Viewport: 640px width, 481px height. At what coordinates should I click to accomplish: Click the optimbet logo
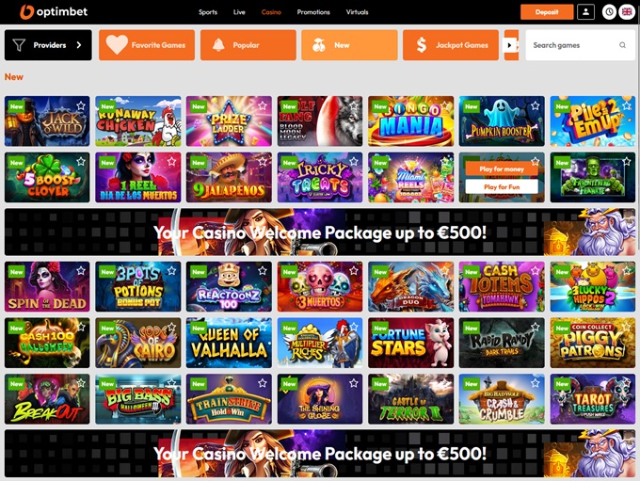pyautogui.click(x=54, y=12)
